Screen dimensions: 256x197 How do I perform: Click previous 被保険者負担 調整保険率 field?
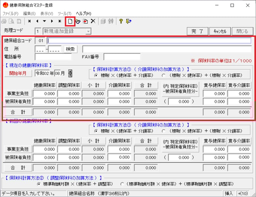coord(69,158)
